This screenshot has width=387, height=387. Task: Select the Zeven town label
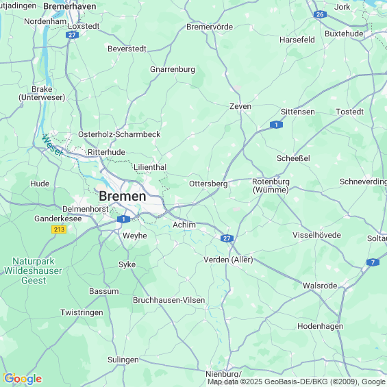tap(240, 106)
